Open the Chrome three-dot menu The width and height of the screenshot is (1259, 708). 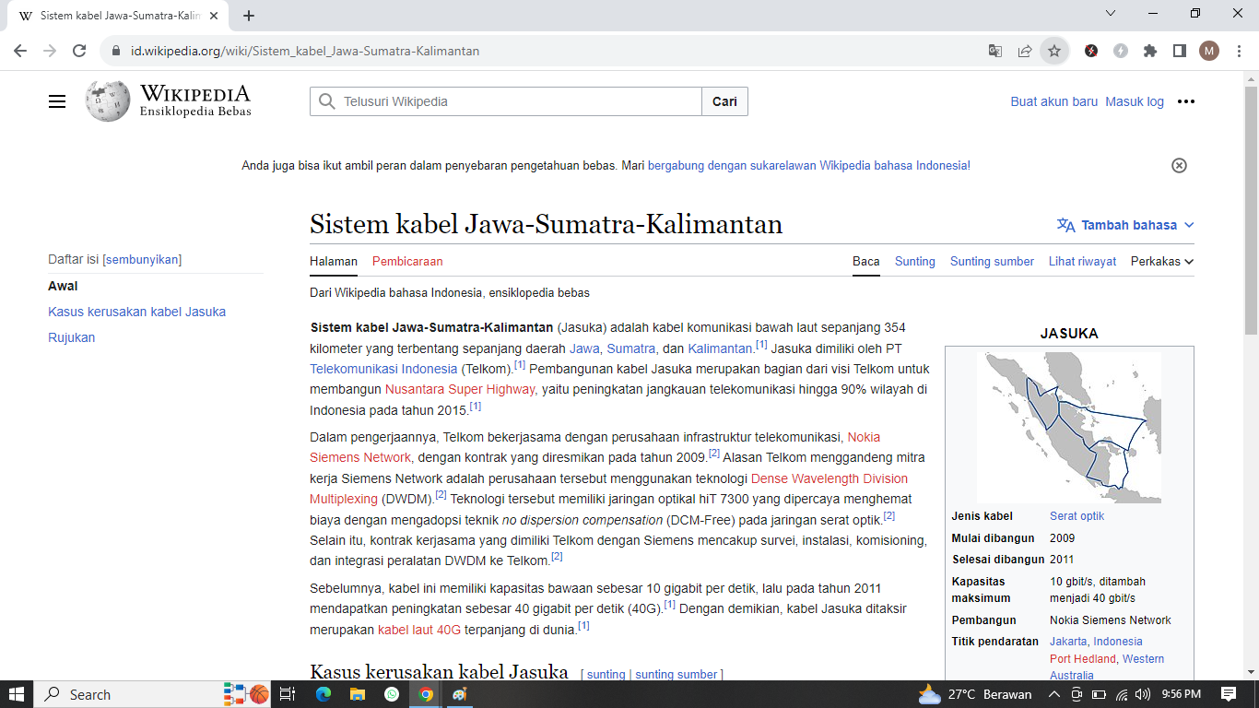click(x=1239, y=51)
